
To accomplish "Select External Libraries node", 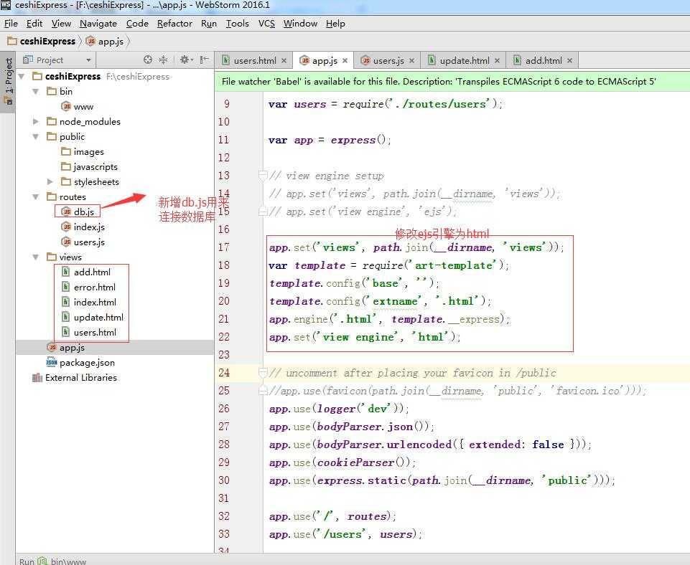I will click(x=75, y=377).
